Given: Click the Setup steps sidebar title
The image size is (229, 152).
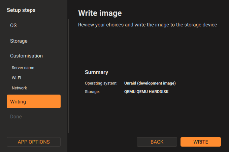Looking at the screenshot, I should coord(21,10).
